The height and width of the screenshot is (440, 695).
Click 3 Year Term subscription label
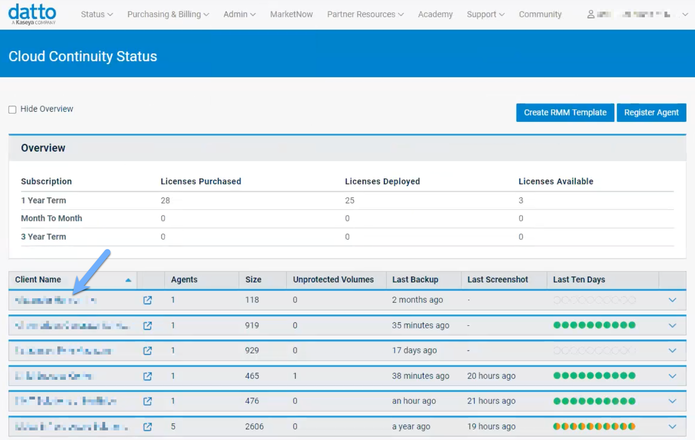point(43,237)
